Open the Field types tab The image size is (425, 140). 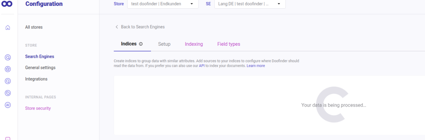tap(229, 44)
